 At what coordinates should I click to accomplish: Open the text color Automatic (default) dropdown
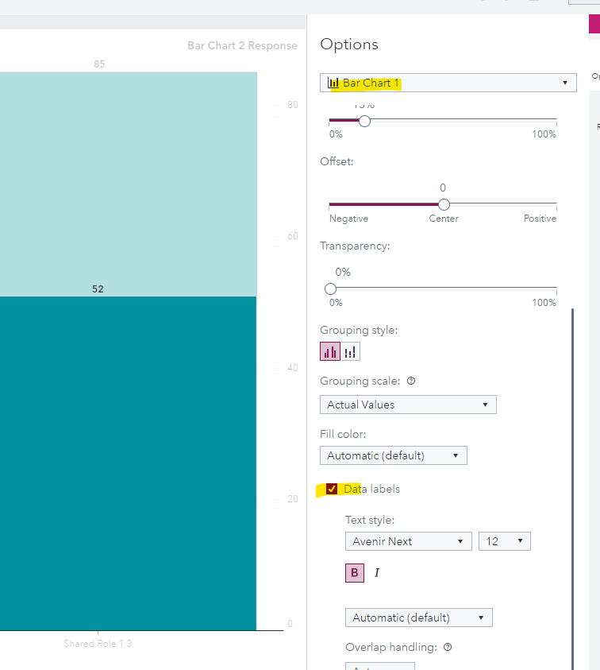(x=418, y=618)
